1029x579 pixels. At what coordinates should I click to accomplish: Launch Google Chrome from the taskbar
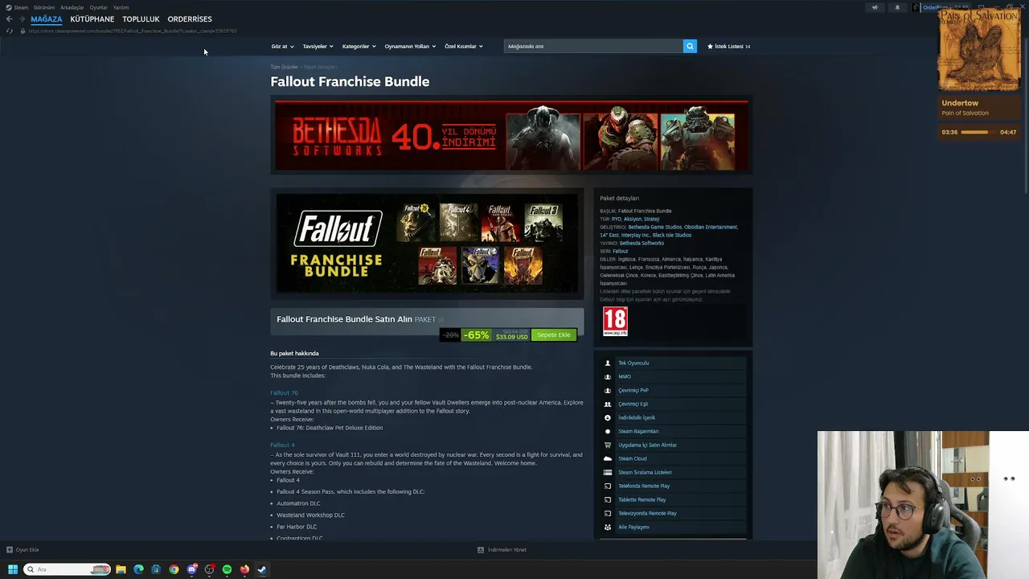pos(174,569)
